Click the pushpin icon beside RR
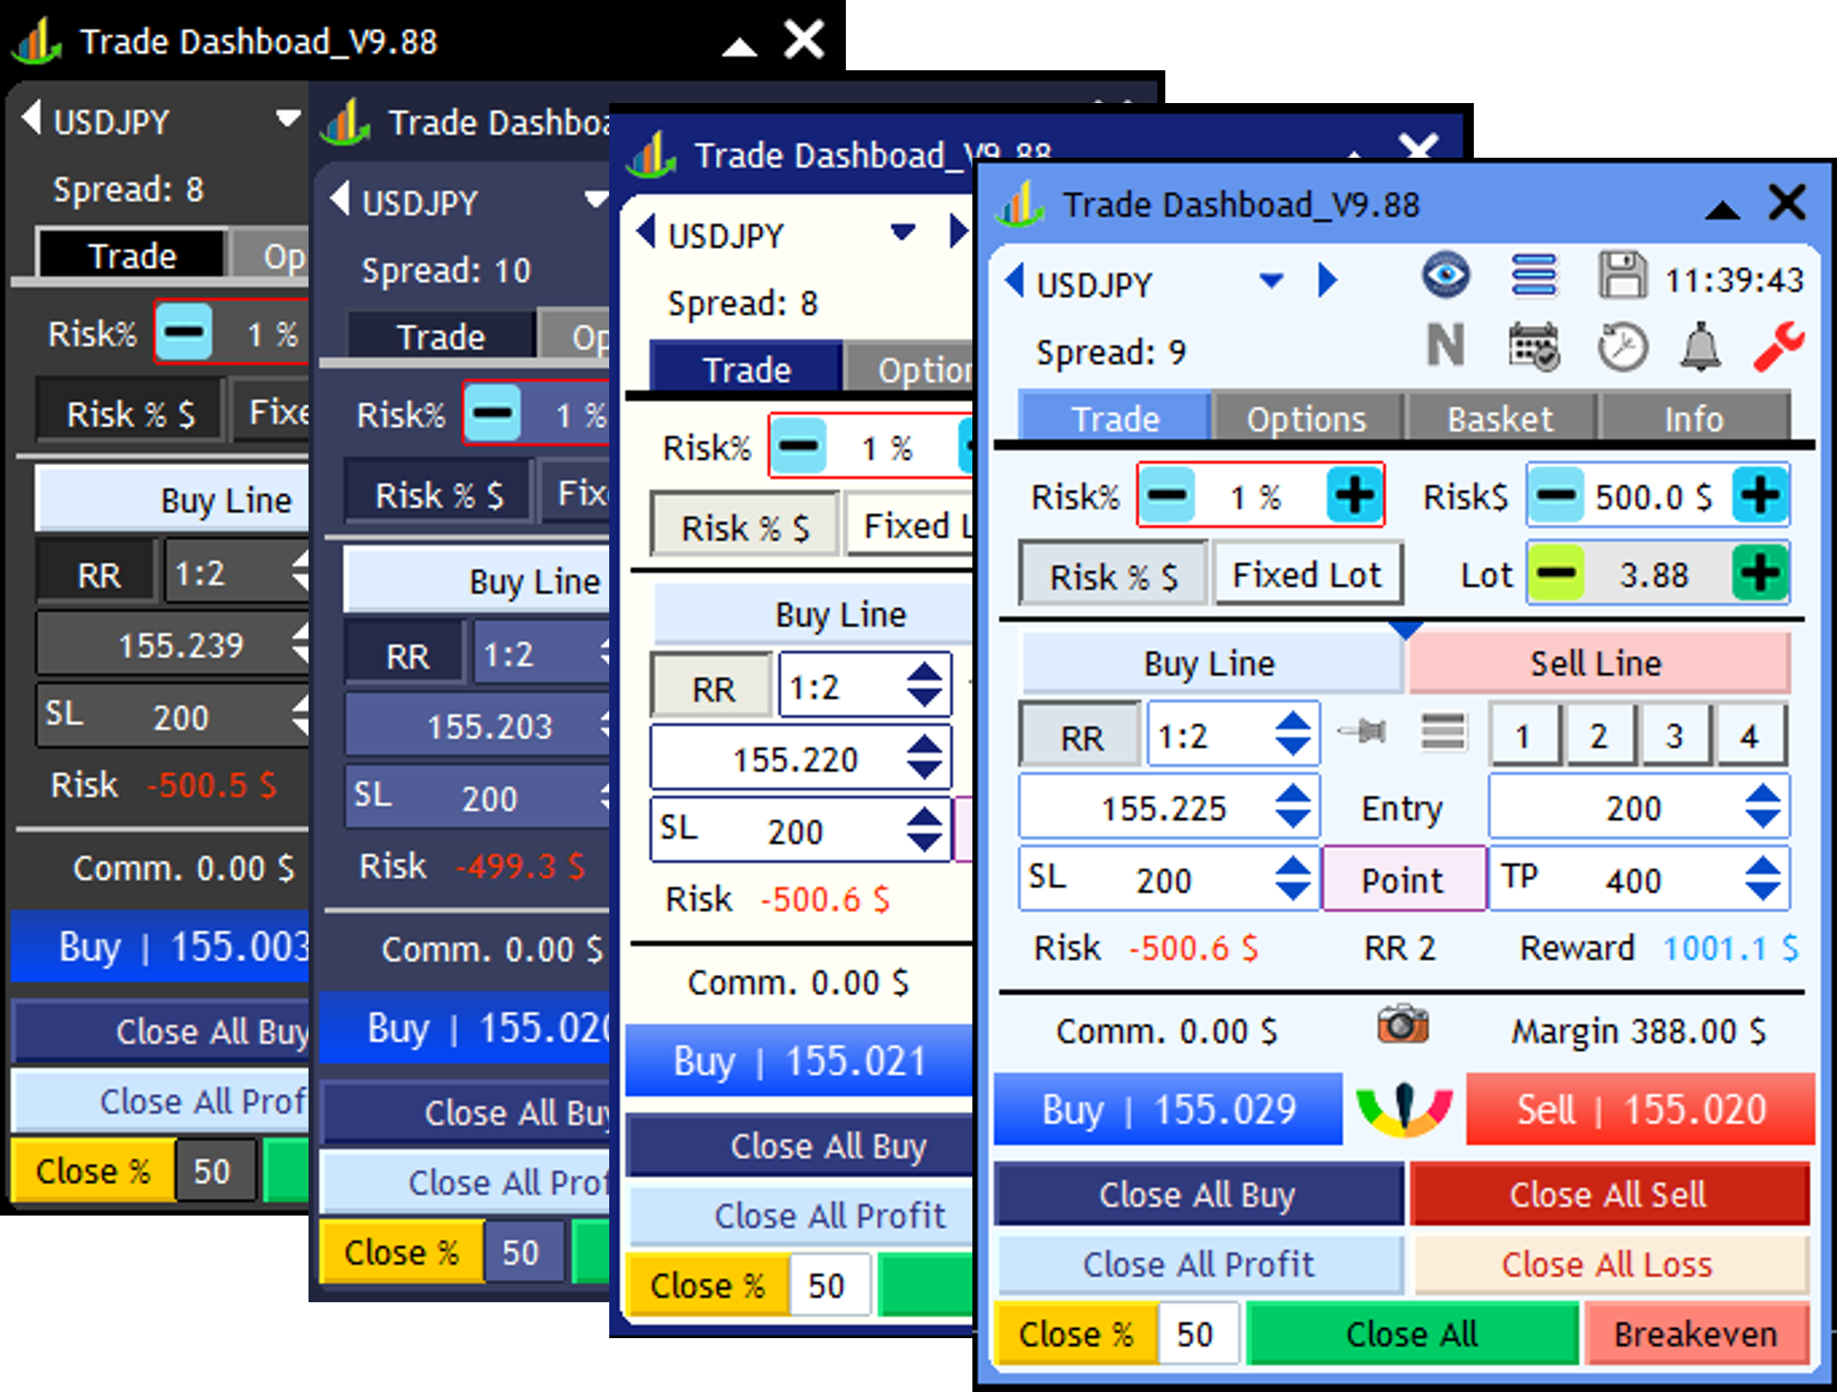The height and width of the screenshot is (1392, 1837). click(x=1362, y=732)
